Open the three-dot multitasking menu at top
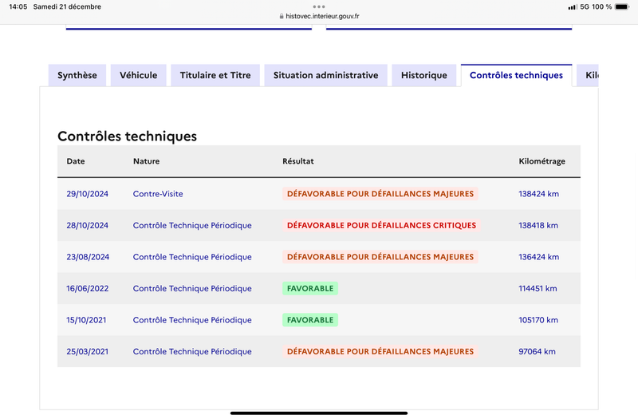Image resolution: width=638 pixels, height=419 pixels. tap(319, 6)
